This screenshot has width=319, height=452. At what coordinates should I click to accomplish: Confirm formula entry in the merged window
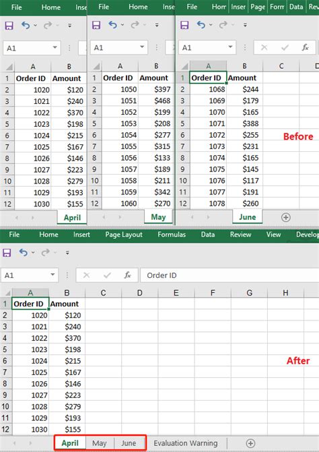[107, 275]
